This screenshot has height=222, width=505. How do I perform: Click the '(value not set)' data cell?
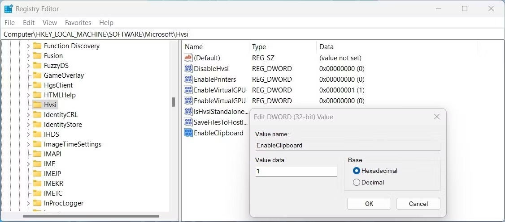point(340,58)
